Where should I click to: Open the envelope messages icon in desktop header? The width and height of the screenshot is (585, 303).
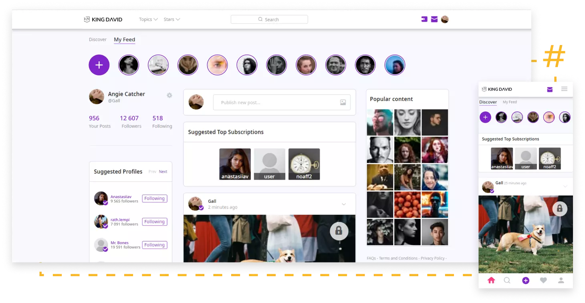(x=434, y=19)
